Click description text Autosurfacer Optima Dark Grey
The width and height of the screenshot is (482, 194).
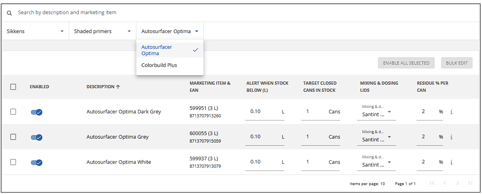[x=124, y=112]
